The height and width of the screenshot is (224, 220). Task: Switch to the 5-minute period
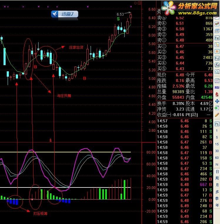(217, 137)
